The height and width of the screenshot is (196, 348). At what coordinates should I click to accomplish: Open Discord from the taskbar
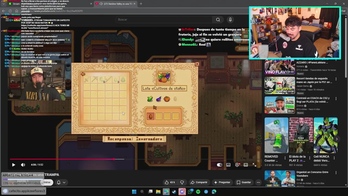pos(182,192)
